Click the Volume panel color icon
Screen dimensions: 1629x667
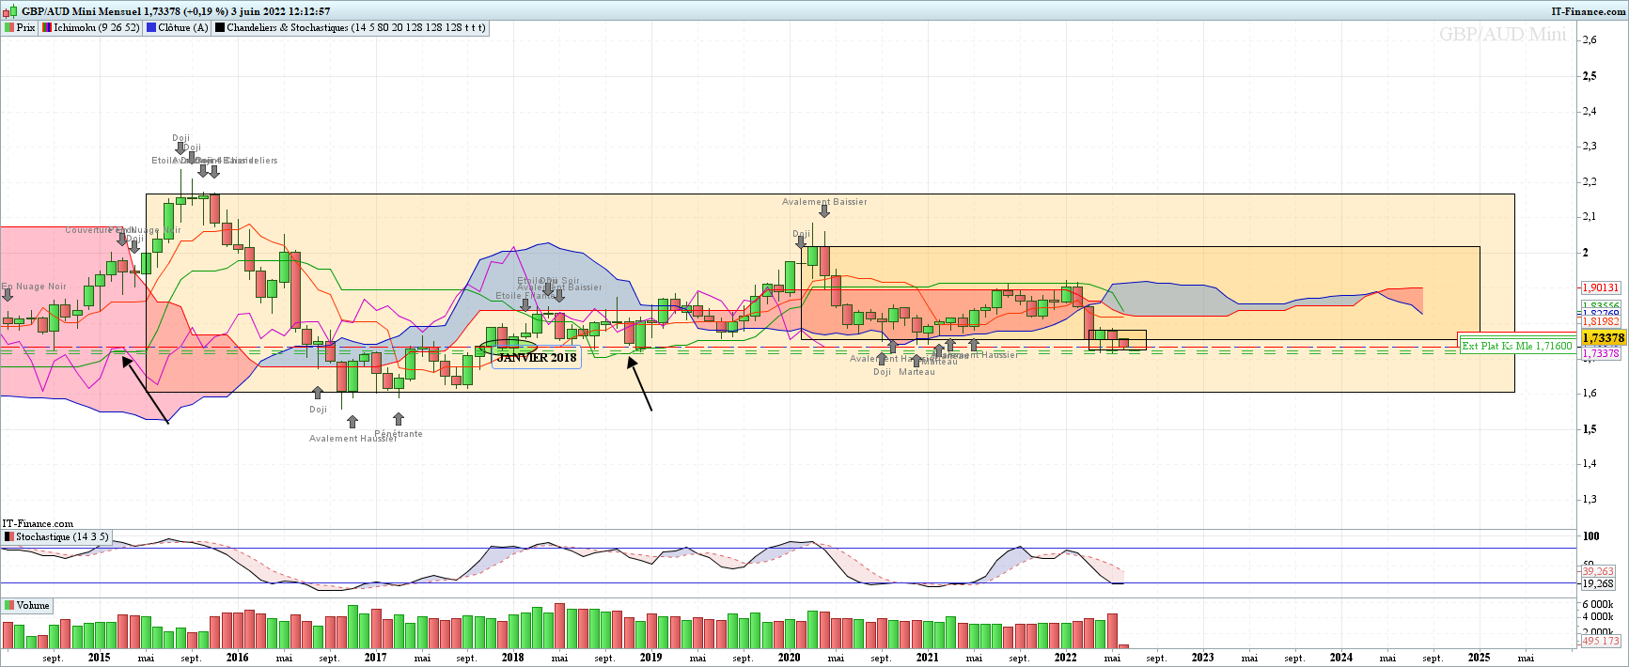pyautogui.click(x=9, y=606)
